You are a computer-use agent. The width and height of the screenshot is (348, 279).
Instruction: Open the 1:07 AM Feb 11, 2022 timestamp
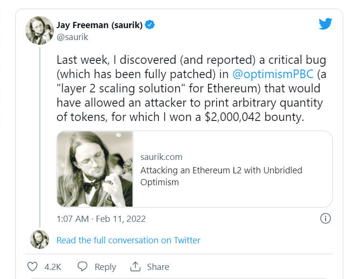pyautogui.click(x=101, y=219)
